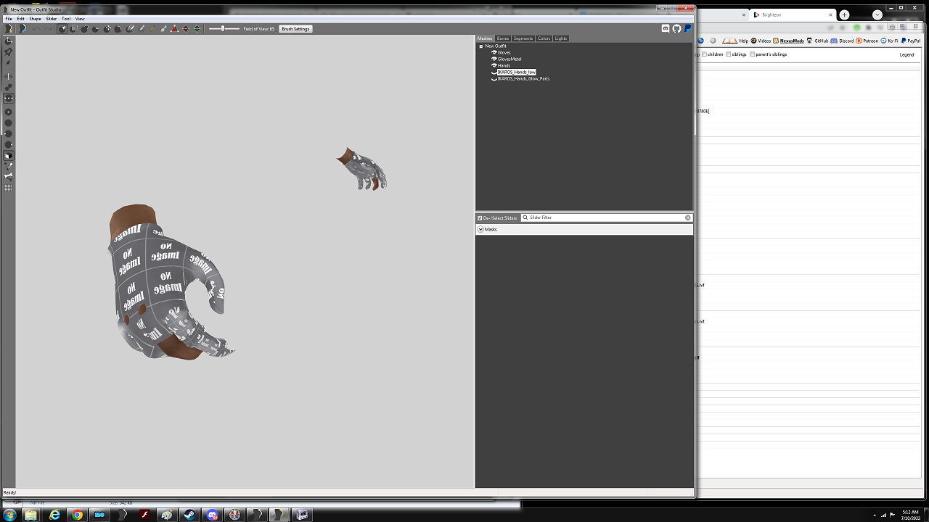The image size is (929, 522).
Task: Select the Weight paint brush tool
Action: pyautogui.click(x=141, y=29)
